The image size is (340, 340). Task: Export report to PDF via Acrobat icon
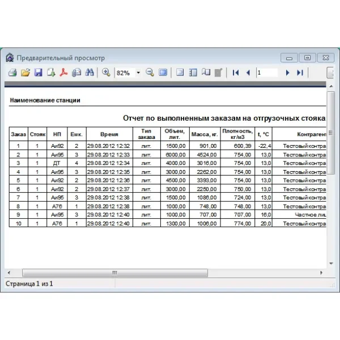(x=63, y=73)
